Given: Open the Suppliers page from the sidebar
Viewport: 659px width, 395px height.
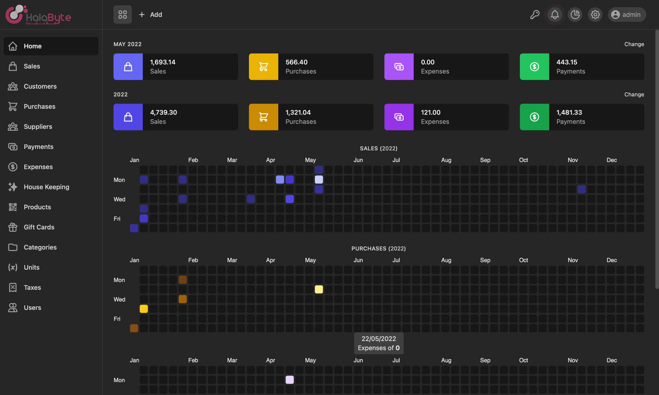Looking at the screenshot, I should pos(38,127).
